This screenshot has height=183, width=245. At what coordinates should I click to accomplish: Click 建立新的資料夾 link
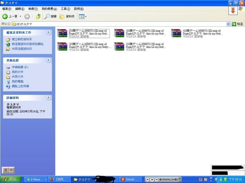click(x=21, y=39)
